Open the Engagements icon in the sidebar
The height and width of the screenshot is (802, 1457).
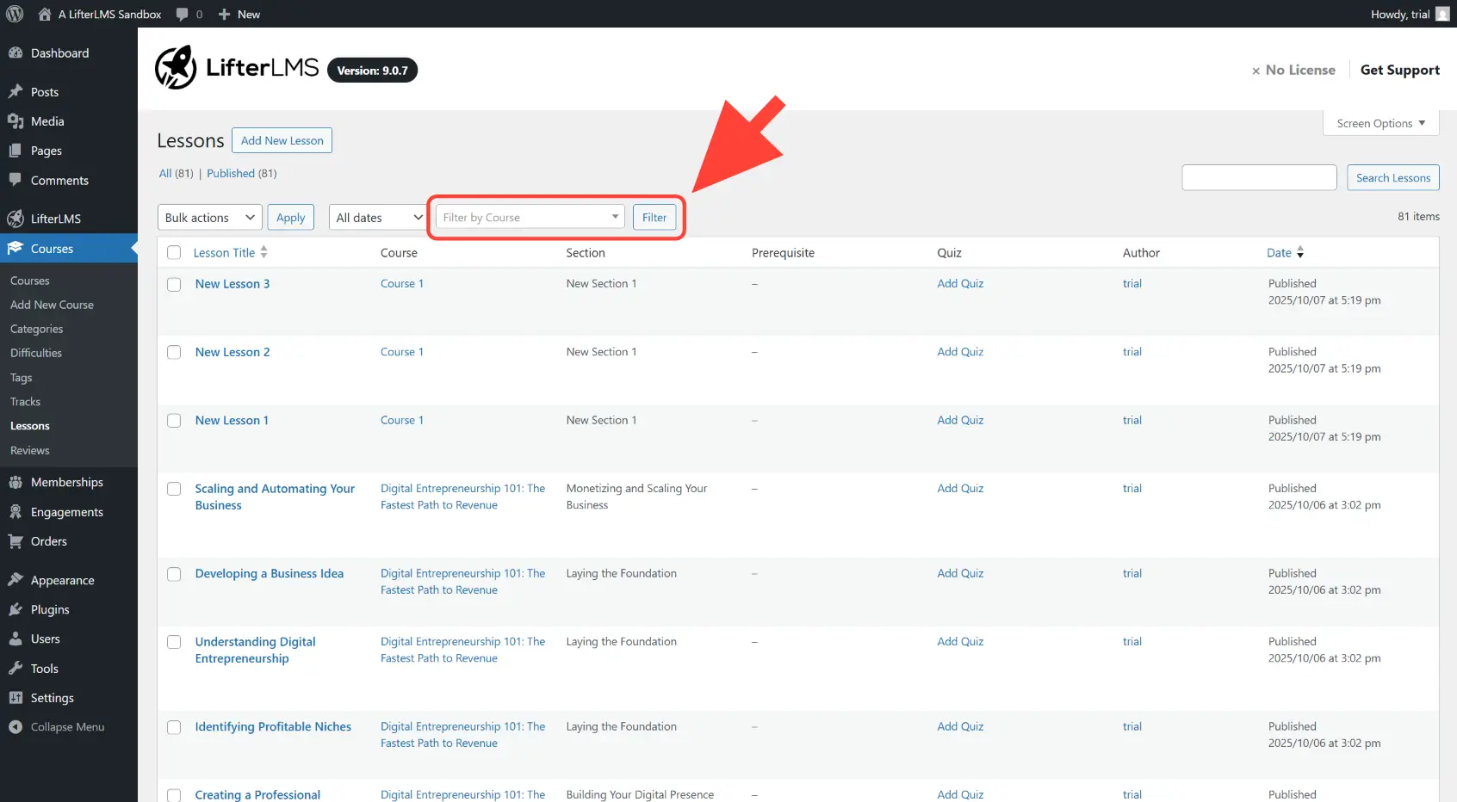tap(17, 511)
